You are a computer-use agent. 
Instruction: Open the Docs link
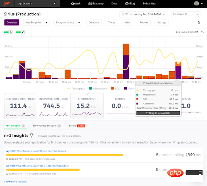114,4
